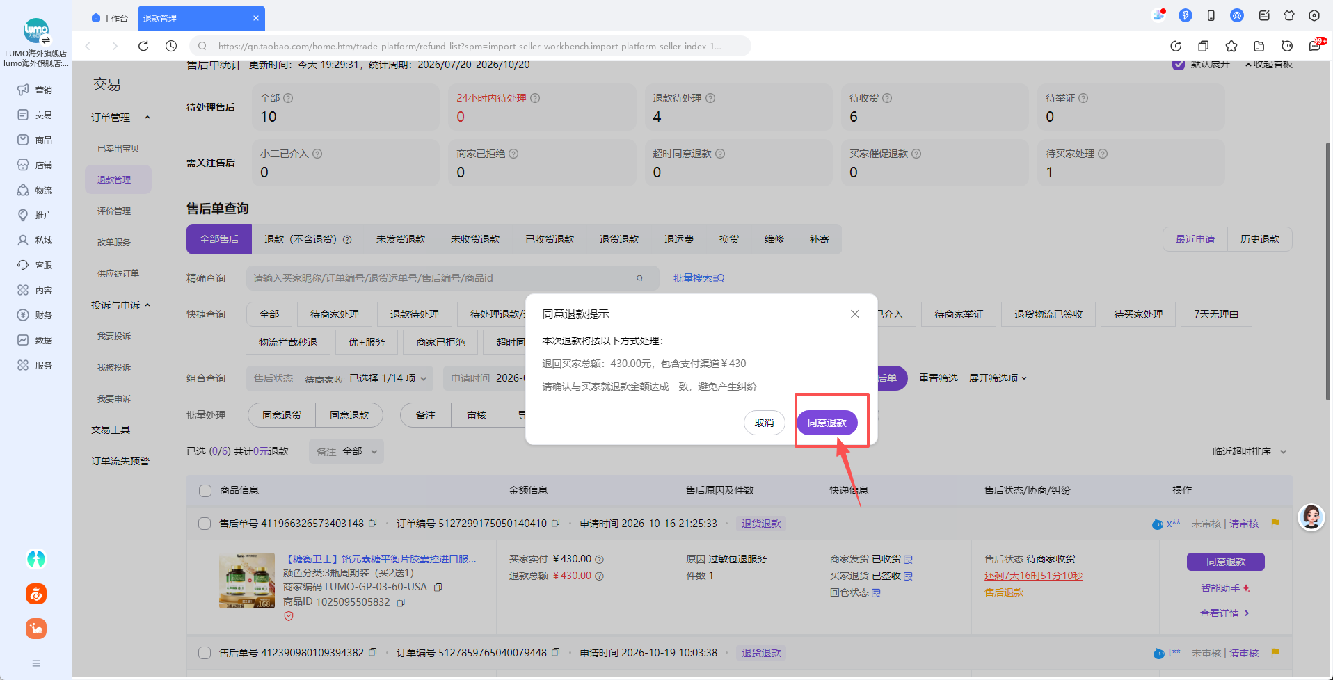The image size is (1333, 680).
Task: Expand the bottom sidebar menu icon
Action: click(36, 663)
